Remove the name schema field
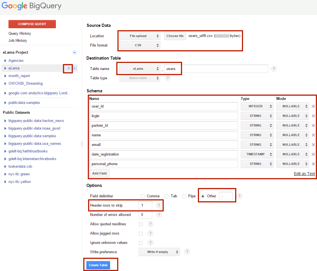The height and width of the screenshot is (271, 317). pyautogui.click(x=313, y=135)
